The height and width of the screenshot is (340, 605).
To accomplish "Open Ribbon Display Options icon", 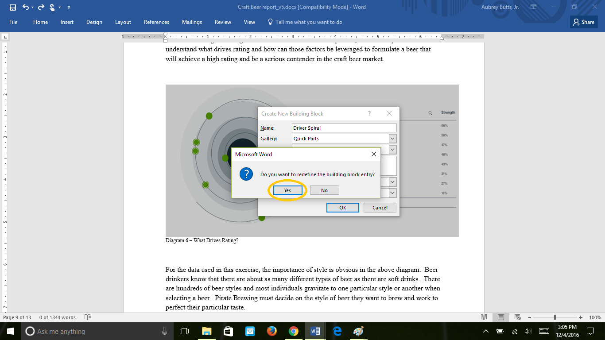I will 534,7.
